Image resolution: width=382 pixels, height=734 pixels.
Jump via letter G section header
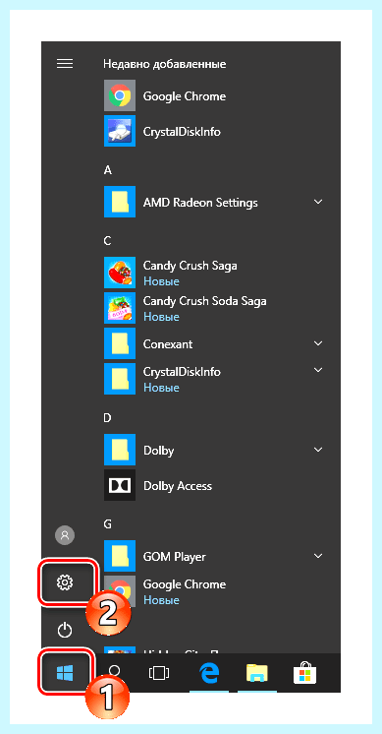pos(107,524)
